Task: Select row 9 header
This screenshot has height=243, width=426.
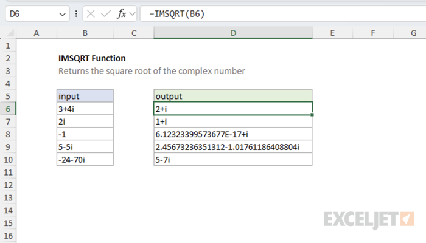Action: tap(8, 147)
